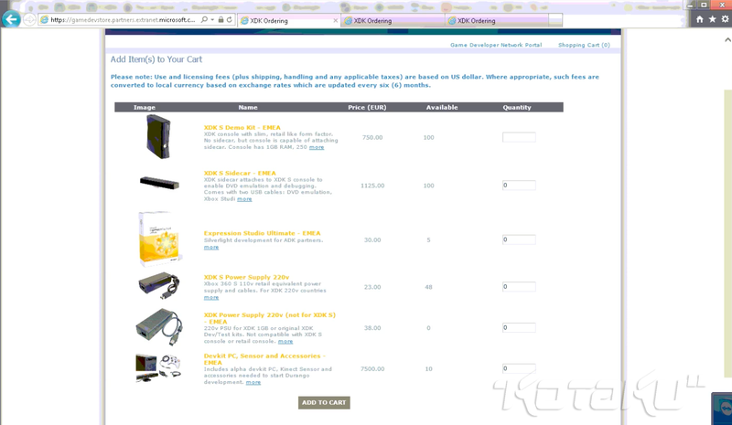The width and height of the screenshot is (732, 425).
Task: Click 'more' link under XDK Power Supply 220v
Action: coord(285,341)
